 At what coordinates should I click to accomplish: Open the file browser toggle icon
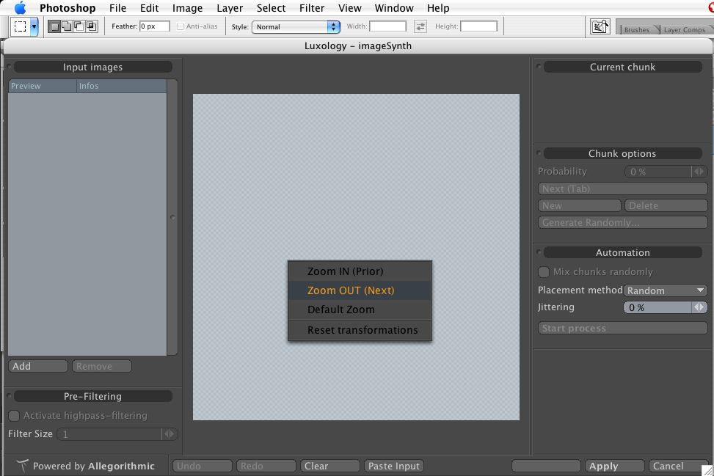point(600,26)
